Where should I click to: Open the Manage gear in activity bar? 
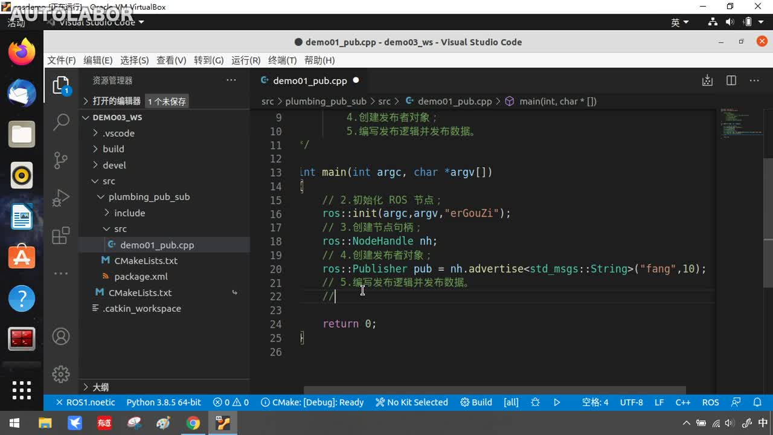61,374
